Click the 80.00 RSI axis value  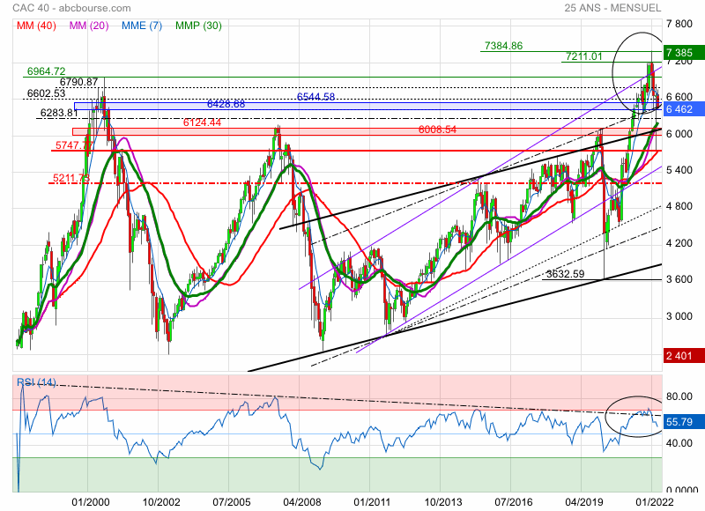679,396
